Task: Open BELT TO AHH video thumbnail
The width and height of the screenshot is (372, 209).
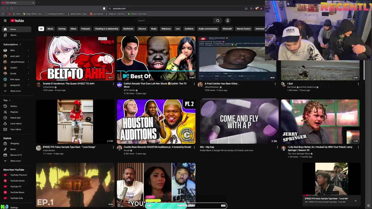Action: pos(75,58)
